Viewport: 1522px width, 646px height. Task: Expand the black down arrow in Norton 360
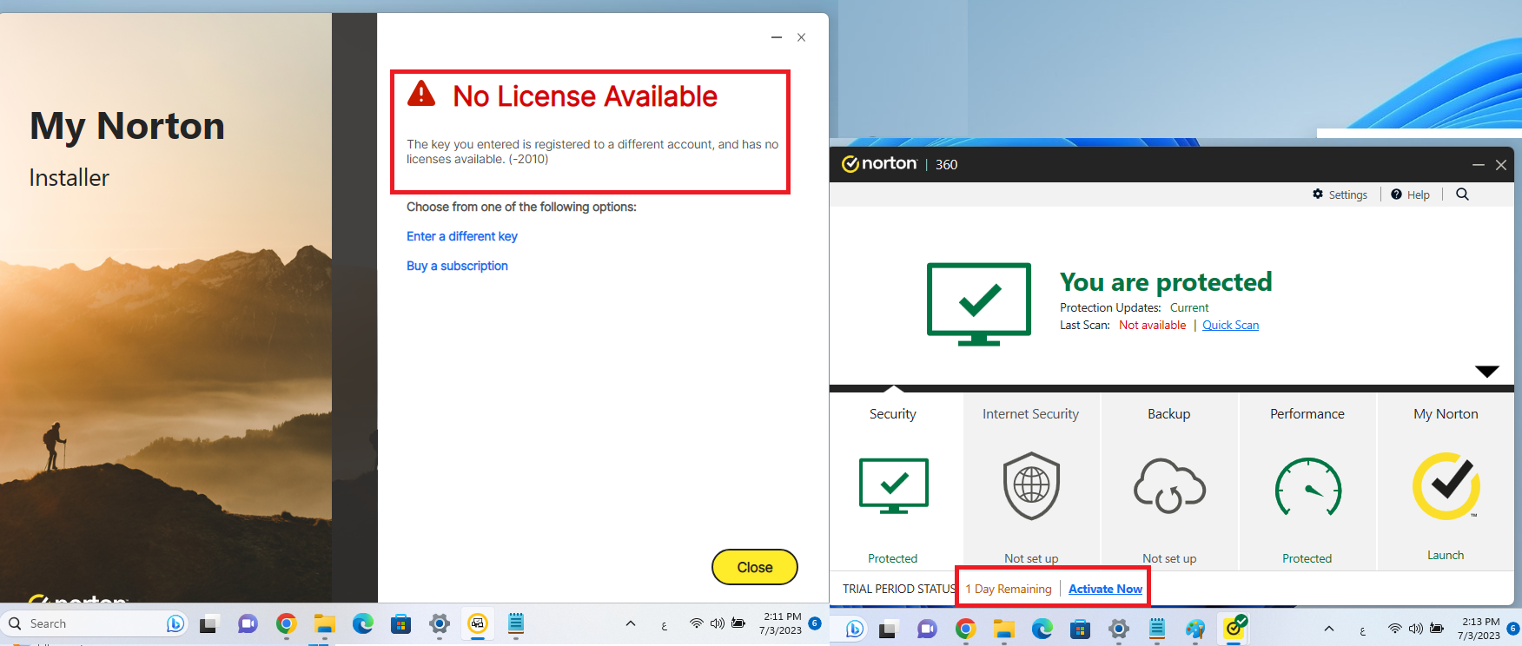1487,372
